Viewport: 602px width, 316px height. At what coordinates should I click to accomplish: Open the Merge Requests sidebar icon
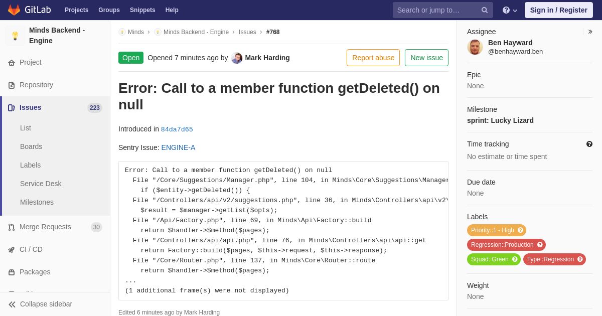coord(12,227)
